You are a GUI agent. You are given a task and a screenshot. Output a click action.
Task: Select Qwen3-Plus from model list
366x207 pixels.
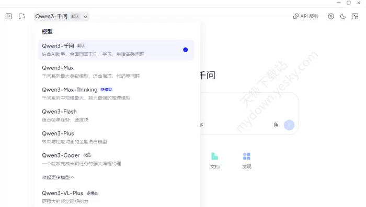116,137
